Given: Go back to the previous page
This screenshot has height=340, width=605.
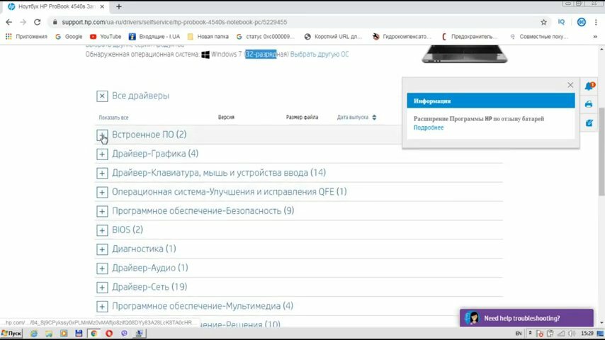Looking at the screenshot, I should point(9,22).
